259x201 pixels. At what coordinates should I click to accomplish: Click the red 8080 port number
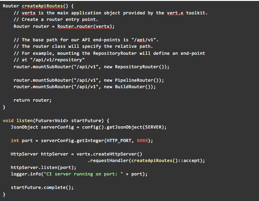tap(142, 141)
